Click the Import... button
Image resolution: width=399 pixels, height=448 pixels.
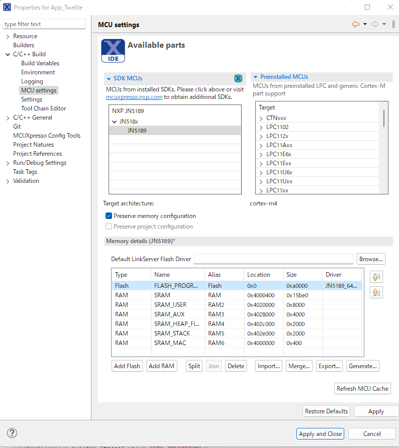(x=269, y=366)
